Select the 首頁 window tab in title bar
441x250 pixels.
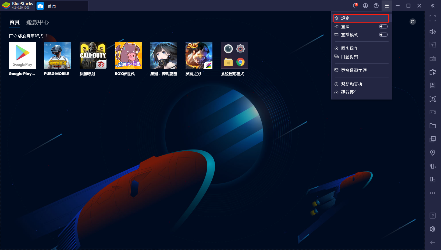tap(62, 6)
